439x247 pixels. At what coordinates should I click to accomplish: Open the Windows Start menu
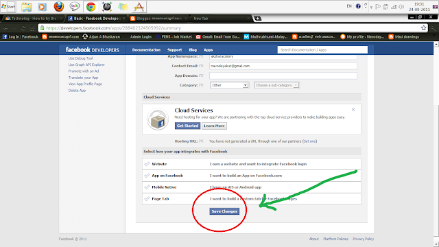(8, 6)
